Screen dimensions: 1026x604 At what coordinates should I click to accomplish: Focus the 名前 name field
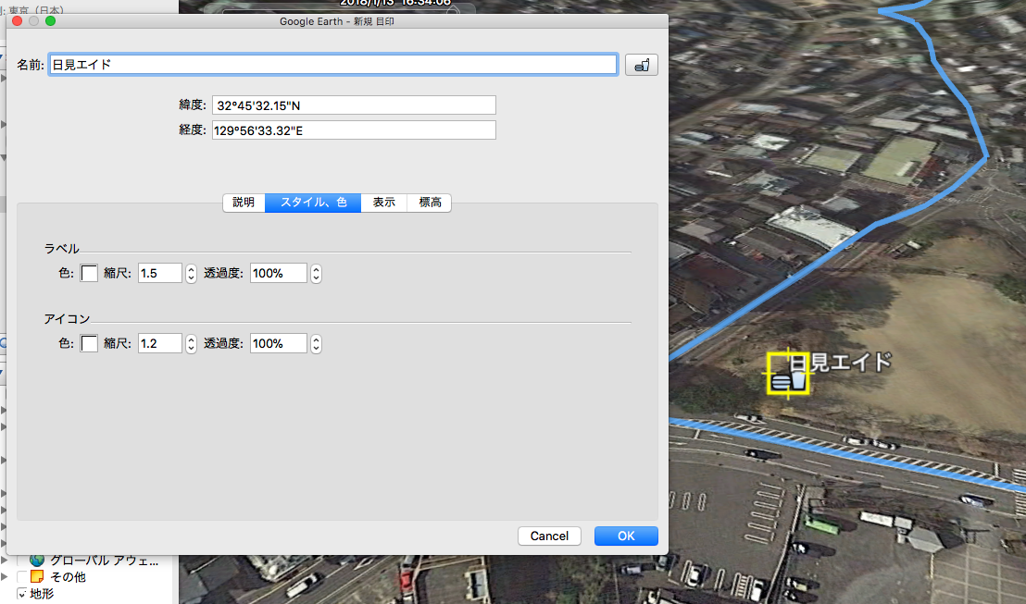pos(333,65)
